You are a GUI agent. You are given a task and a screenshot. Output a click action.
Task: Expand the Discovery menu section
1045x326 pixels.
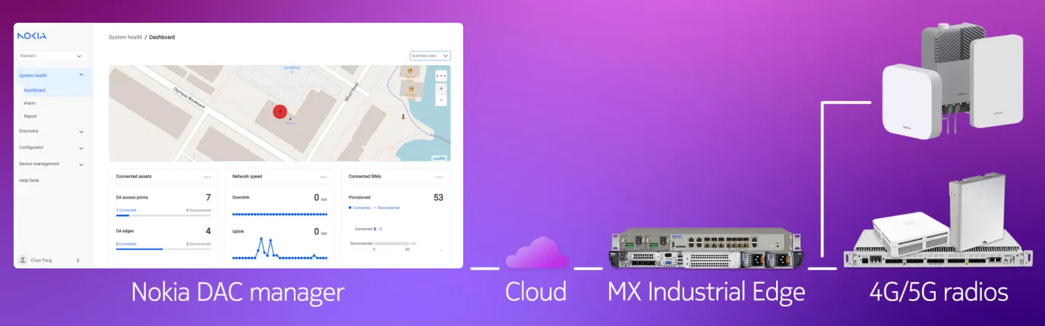[x=52, y=131]
